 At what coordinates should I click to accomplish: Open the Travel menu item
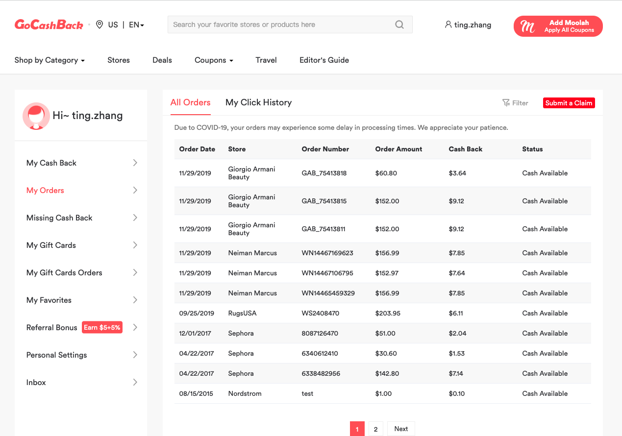point(266,60)
